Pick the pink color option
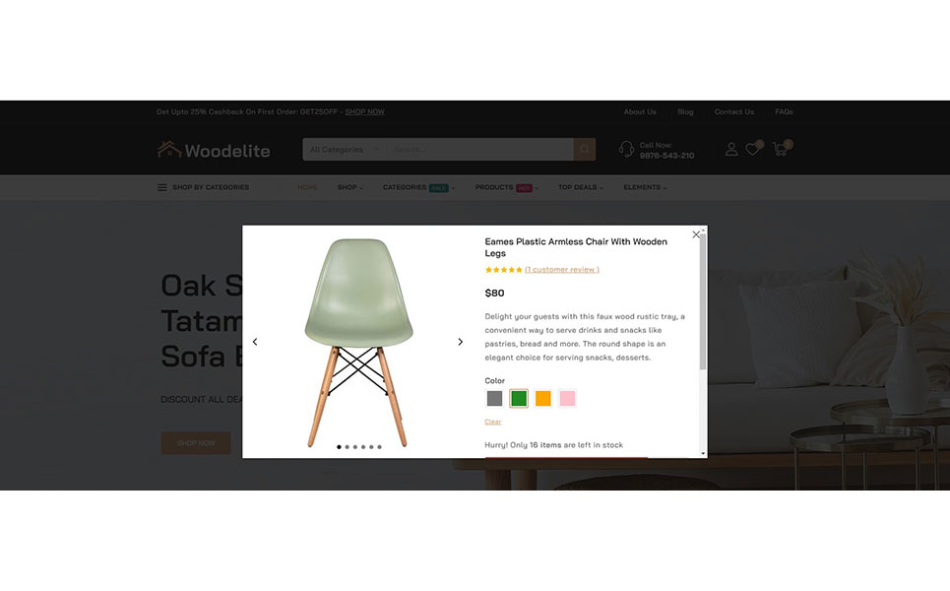Image resolution: width=950 pixels, height=591 pixels. [567, 398]
